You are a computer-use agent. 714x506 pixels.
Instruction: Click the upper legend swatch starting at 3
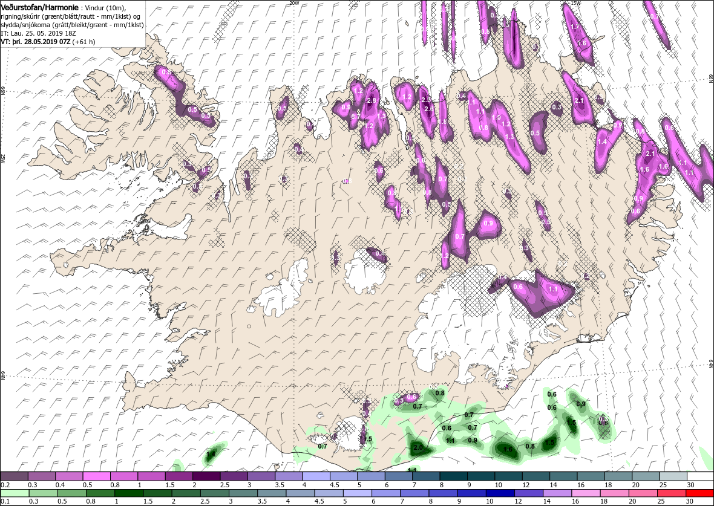click(262, 476)
